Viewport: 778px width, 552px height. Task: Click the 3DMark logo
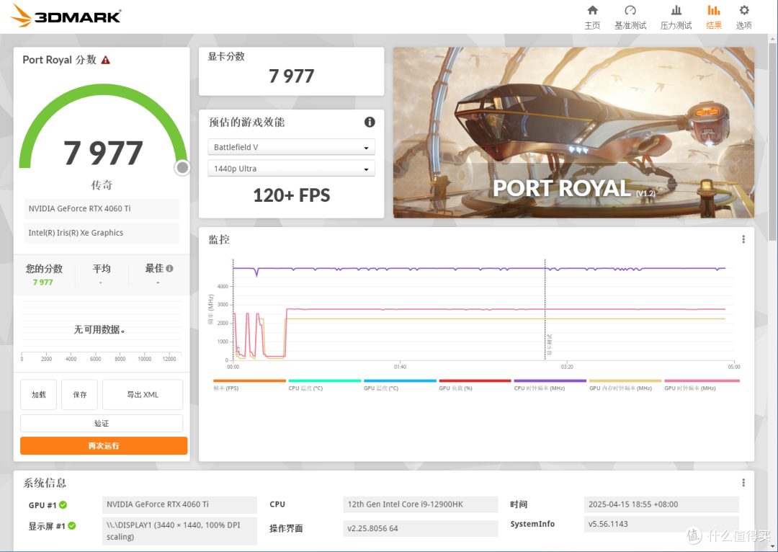click(x=66, y=16)
